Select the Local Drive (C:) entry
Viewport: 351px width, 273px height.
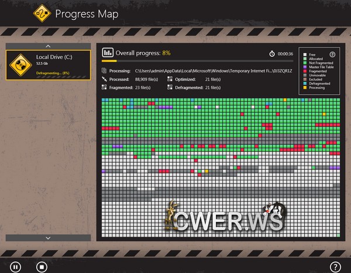49,65
